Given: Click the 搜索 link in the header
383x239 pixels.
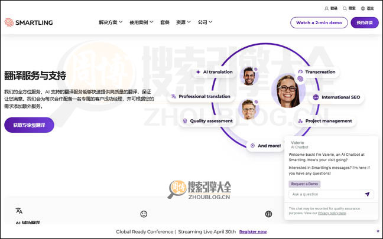Looking at the screenshot, I should (352, 8).
